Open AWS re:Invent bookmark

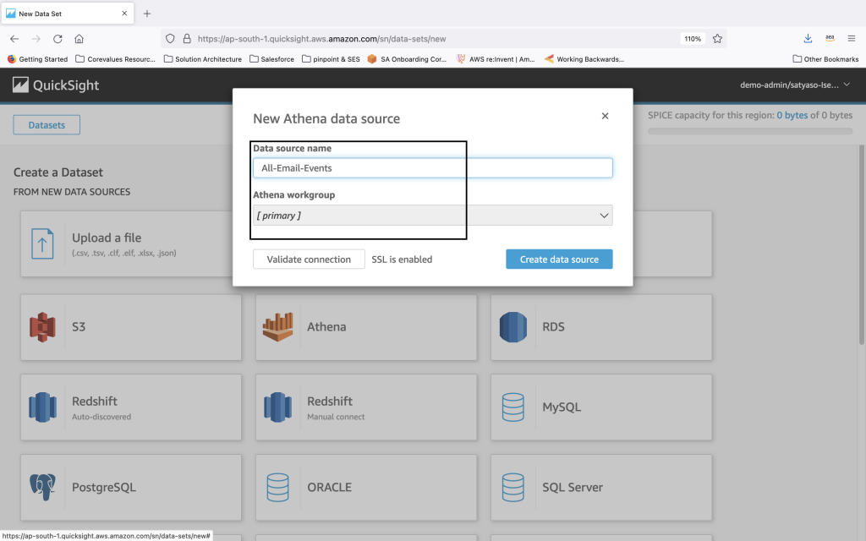click(x=496, y=59)
